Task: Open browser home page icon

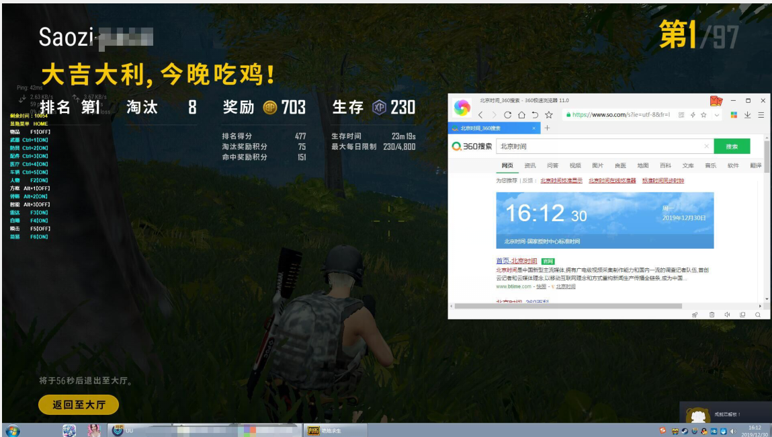Action: pyautogui.click(x=521, y=115)
